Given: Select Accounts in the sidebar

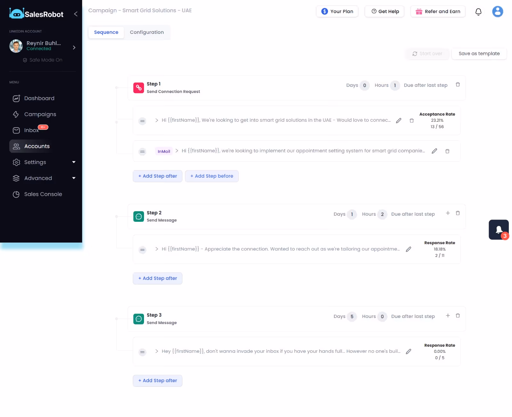Looking at the screenshot, I should 37,146.
